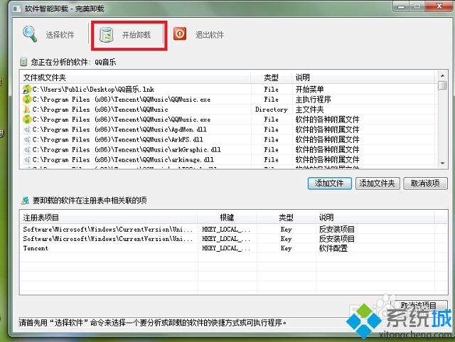Click the app icon in the window title bar
This screenshot has height=342, width=455.
(17, 9)
